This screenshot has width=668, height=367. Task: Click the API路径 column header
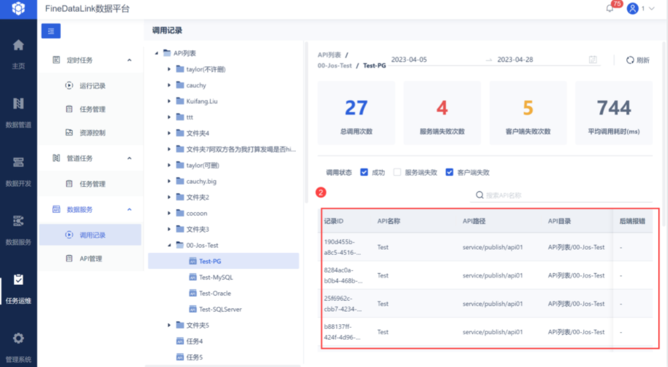(474, 222)
